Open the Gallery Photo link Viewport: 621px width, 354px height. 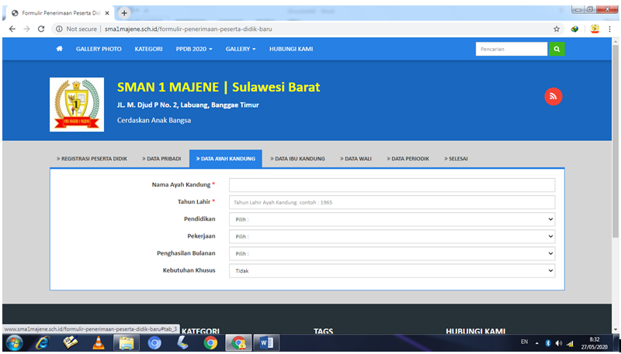(99, 49)
